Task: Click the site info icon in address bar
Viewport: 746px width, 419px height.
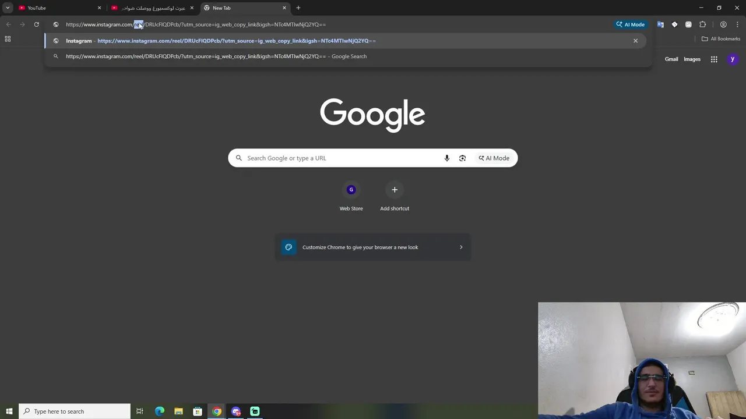Action: click(56, 24)
